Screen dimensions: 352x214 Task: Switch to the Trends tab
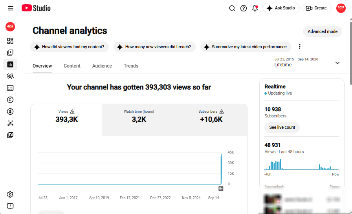coord(131,66)
